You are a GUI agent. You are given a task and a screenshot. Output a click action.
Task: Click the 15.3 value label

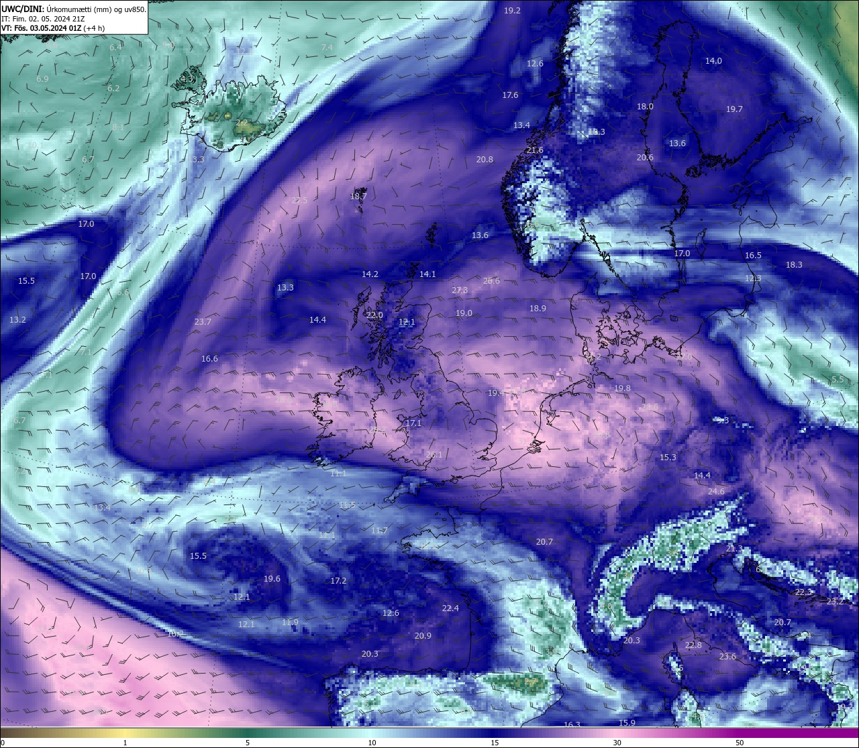[x=668, y=458]
